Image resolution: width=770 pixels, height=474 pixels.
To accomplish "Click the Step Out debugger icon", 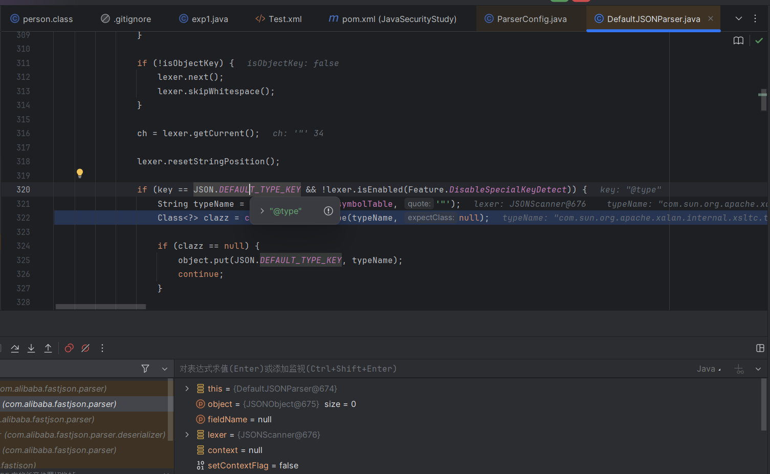I will tap(48, 348).
